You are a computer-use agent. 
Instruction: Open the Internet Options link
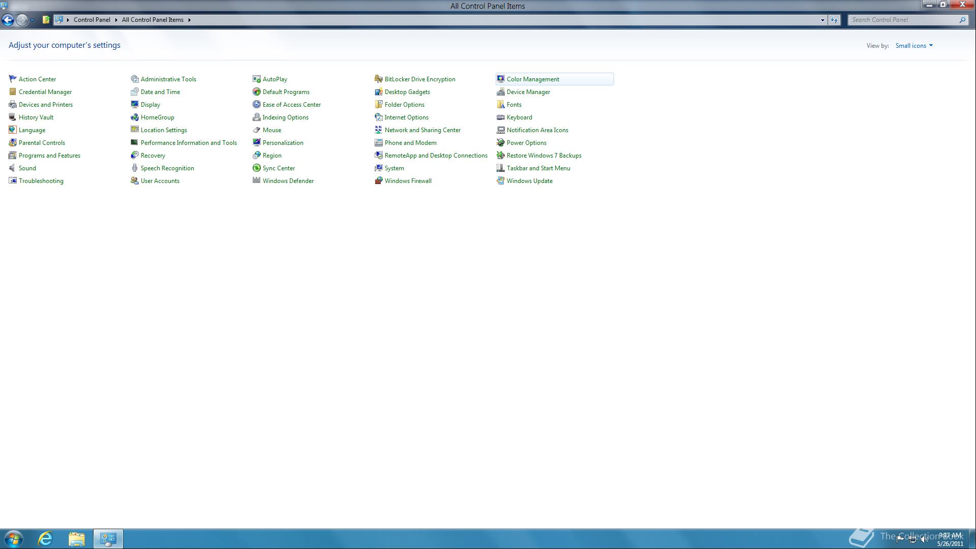coord(406,117)
